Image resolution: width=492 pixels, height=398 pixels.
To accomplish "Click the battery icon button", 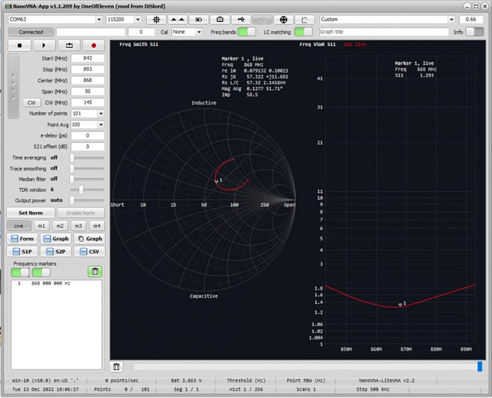I will click(x=199, y=20).
